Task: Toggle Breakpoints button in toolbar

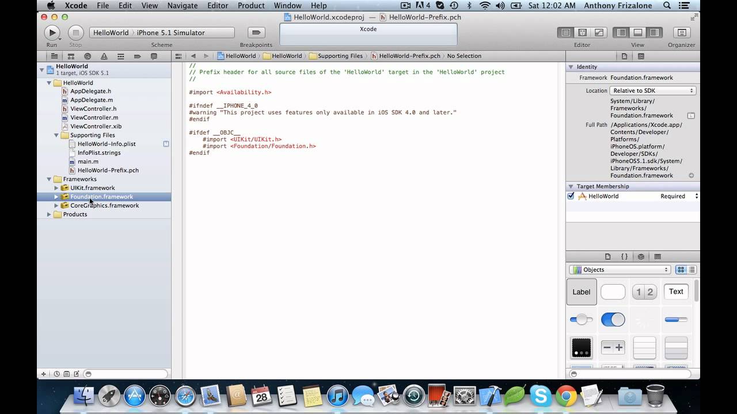Action: 256,33
